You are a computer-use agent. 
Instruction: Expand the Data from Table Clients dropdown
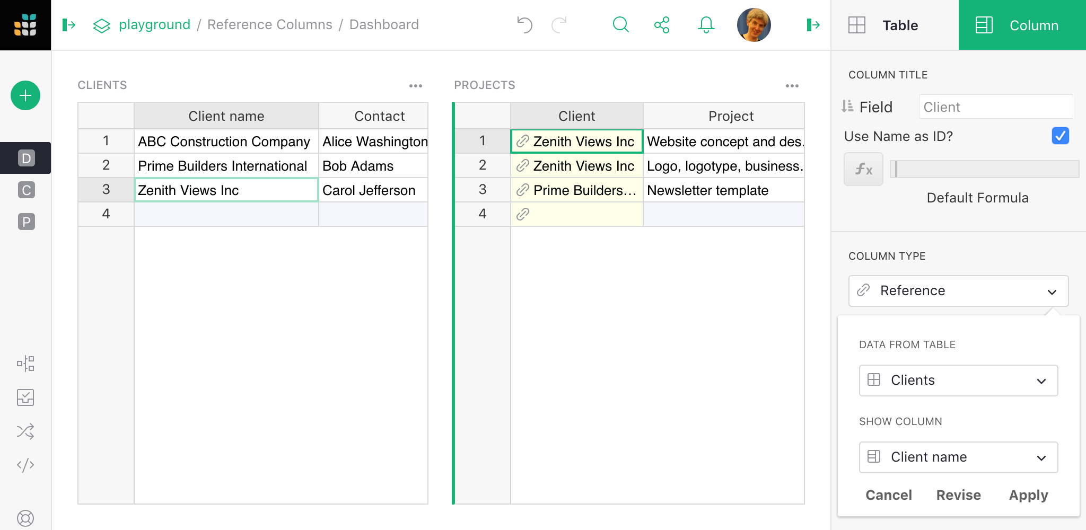(x=958, y=380)
